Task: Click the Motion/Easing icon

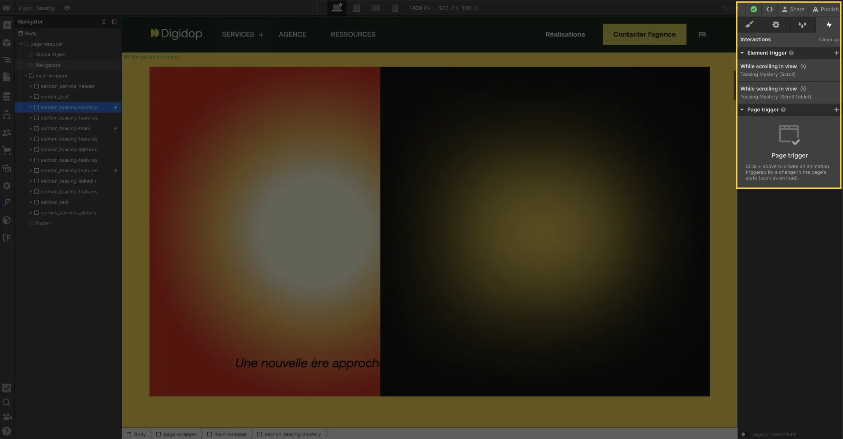Action: (803, 24)
